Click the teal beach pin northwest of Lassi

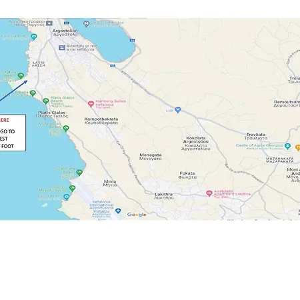click(x=34, y=37)
